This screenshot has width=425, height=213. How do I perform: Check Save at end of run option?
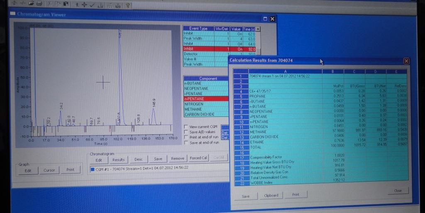click(x=186, y=143)
